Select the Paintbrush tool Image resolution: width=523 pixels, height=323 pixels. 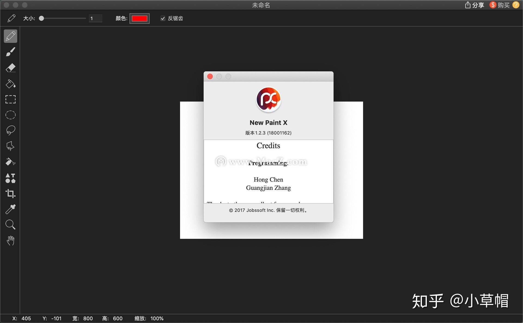10,52
